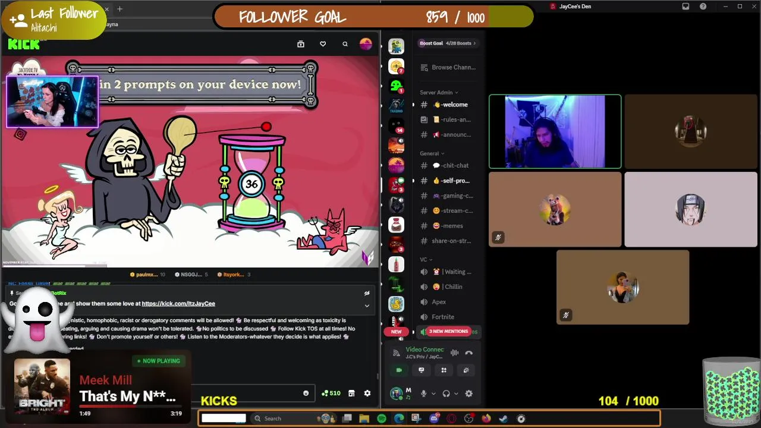Open the voice connection signal icon
The image size is (761, 428).
click(x=397, y=353)
